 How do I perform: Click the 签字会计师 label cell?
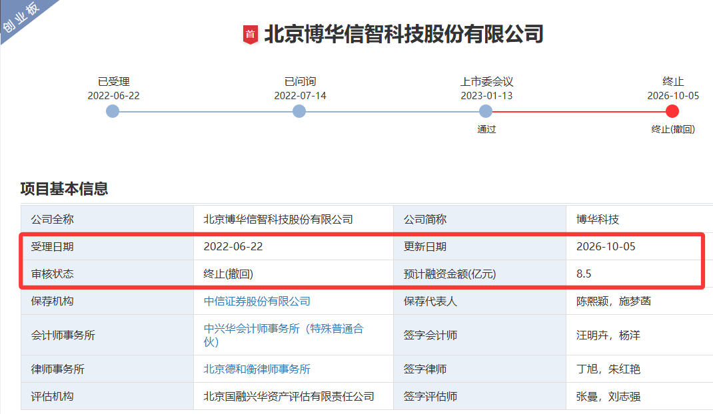(x=480, y=335)
